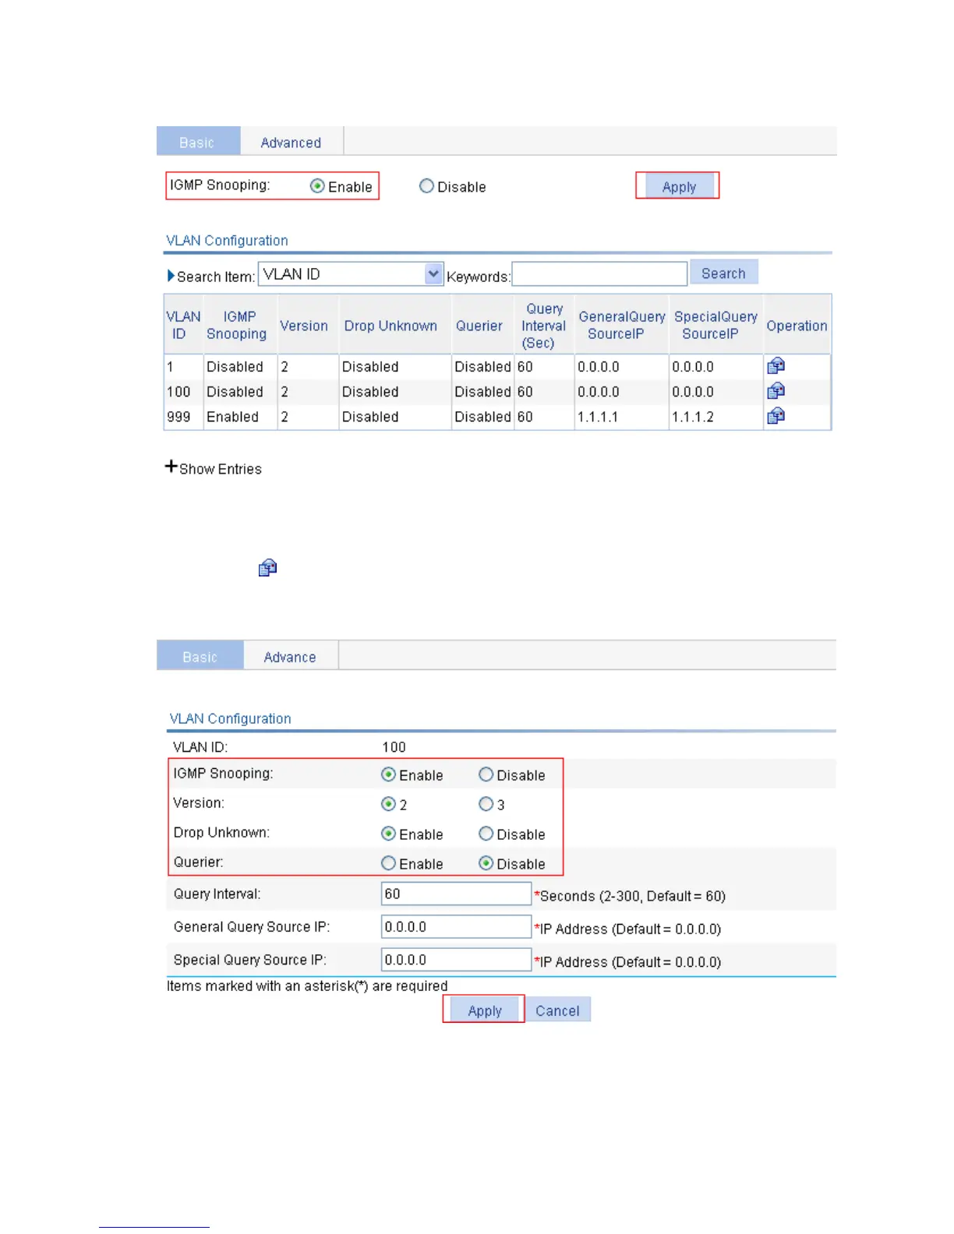
Task: Click the Operation column header
Action: pyautogui.click(x=797, y=326)
